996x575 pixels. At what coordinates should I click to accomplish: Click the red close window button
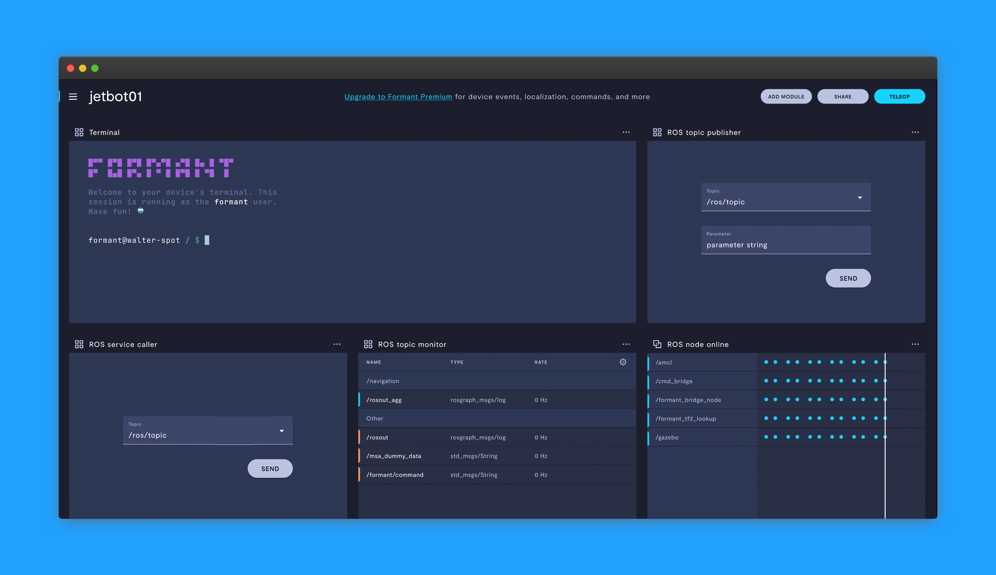(70, 68)
